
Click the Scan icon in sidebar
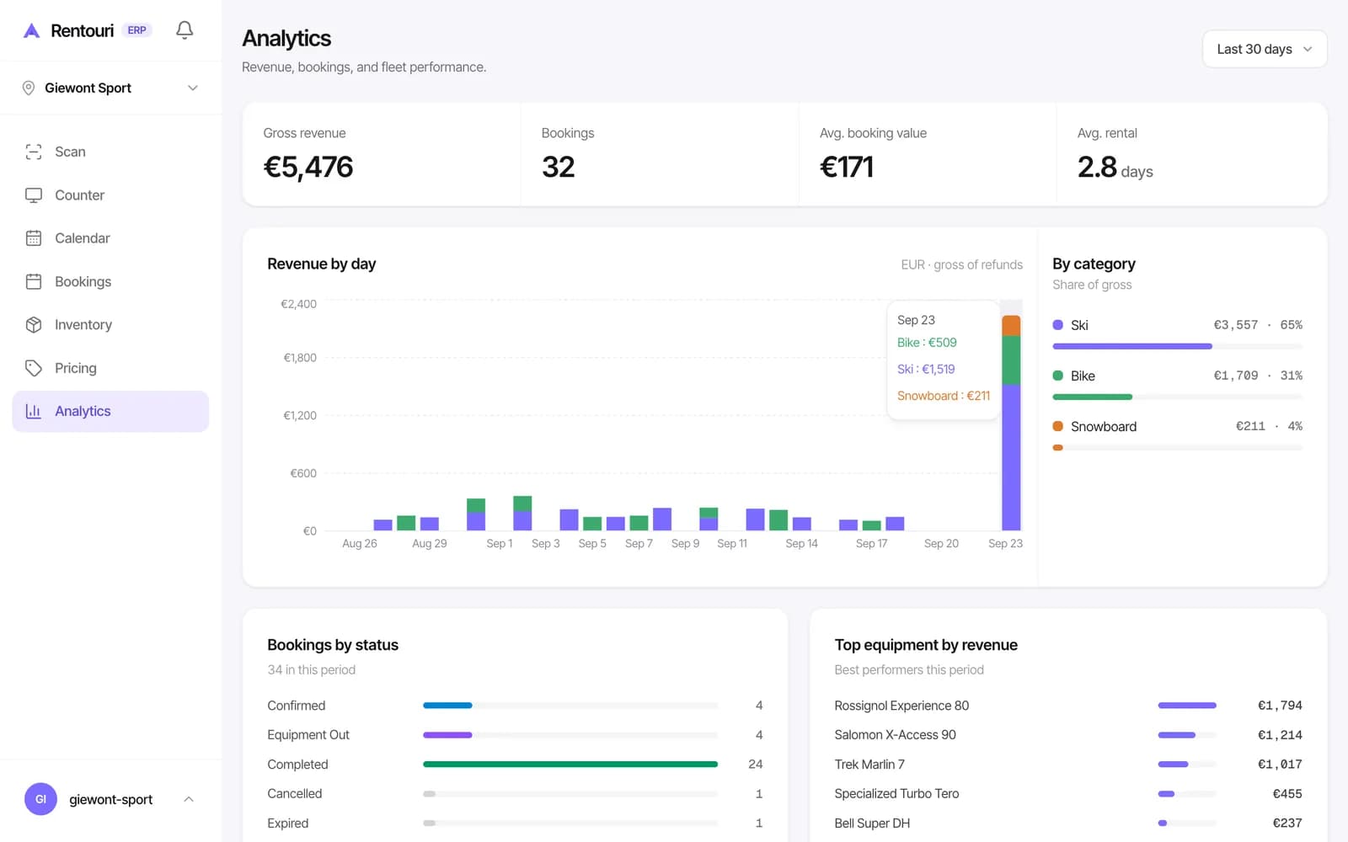point(34,152)
